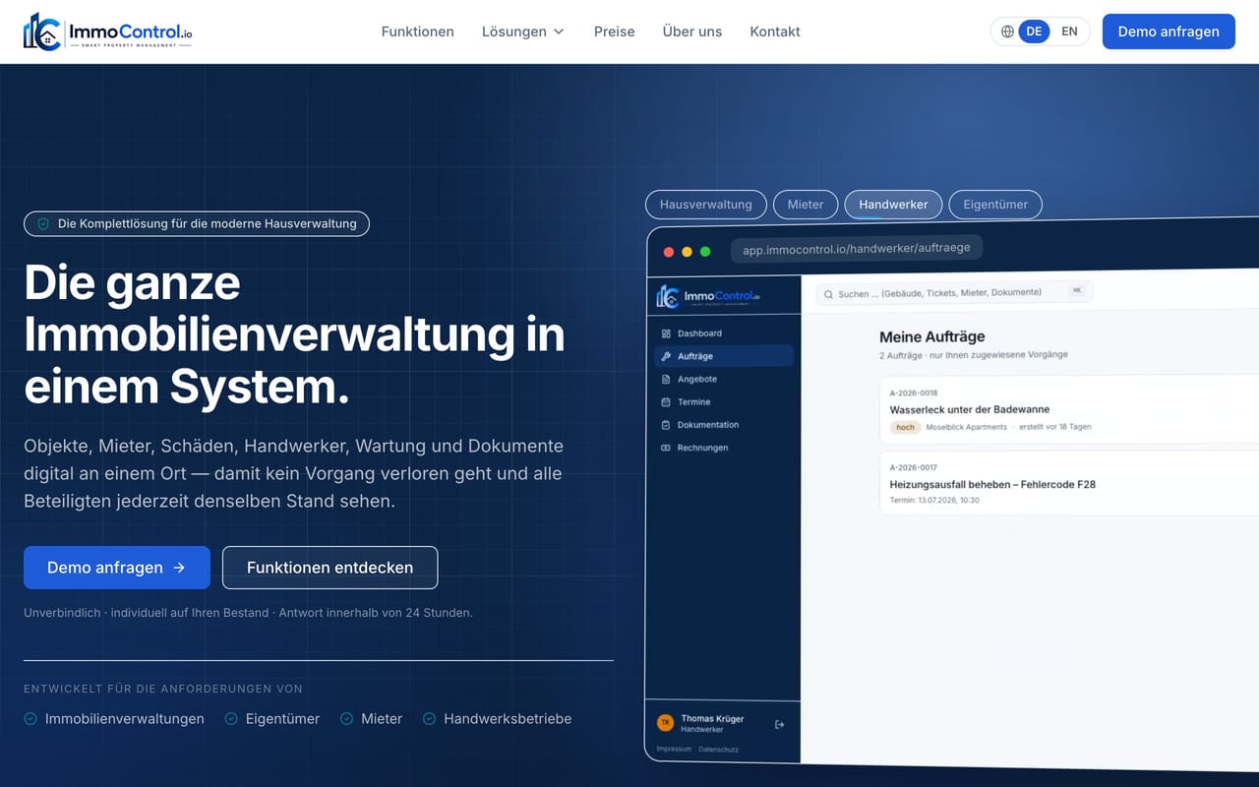Click the Dokumentation clipboard icon
Viewport: 1259px width, 787px height.
(x=666, y=425)
